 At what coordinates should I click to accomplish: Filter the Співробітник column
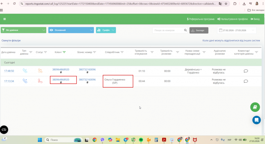point(122,52)
